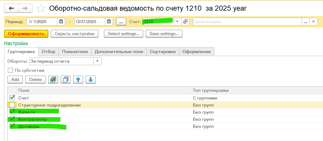This screenshot has width=323, height=141.
Task: Click the С группами grouping type cell
Action: (257, 98)
